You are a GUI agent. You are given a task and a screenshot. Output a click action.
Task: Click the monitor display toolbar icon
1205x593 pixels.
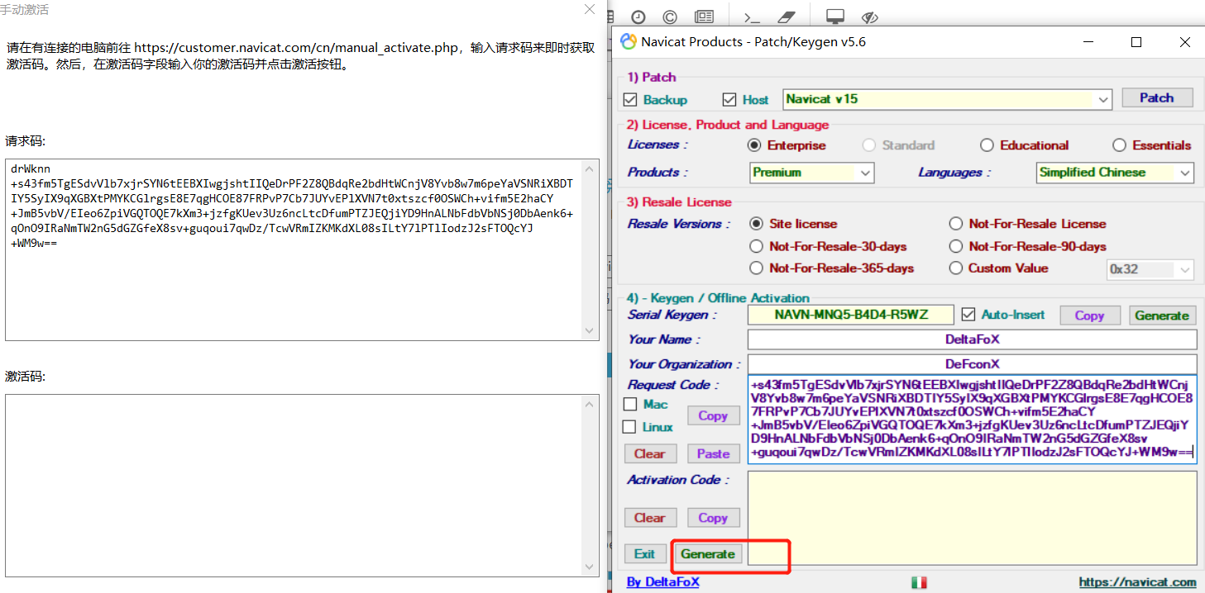tap(835, 17)
